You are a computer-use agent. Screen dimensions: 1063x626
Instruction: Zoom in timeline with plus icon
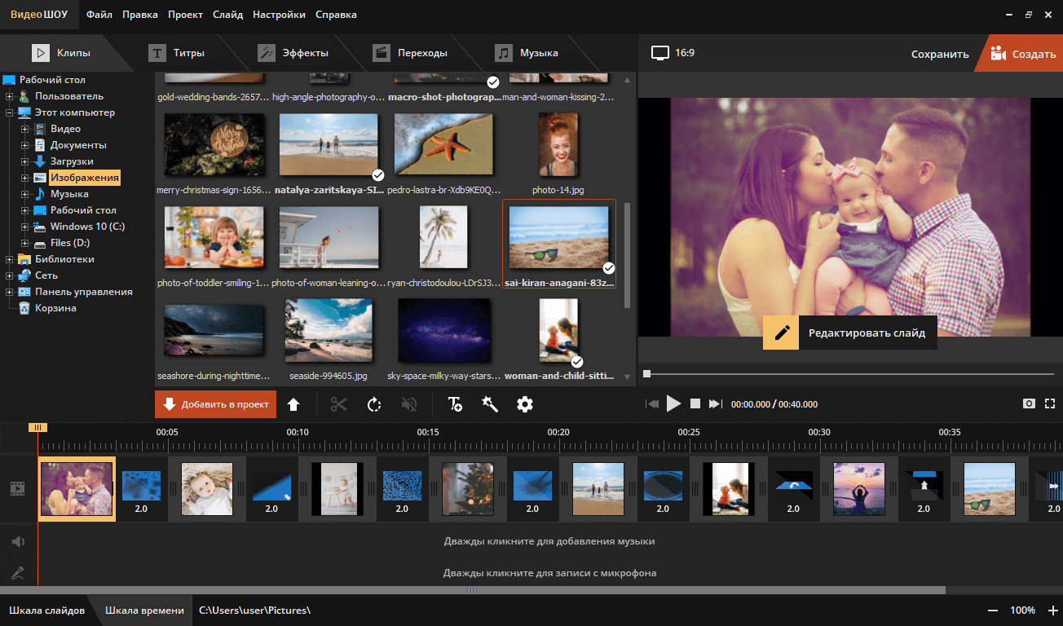(1052, 611)
